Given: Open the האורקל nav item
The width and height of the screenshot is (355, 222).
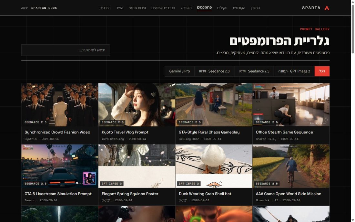Looking at the screenshot, I should click(x=186, y=8).
